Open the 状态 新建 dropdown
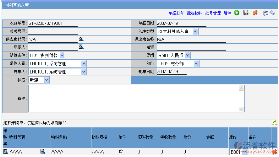Viewport: 279px width, 157px height. pos(47,80)
